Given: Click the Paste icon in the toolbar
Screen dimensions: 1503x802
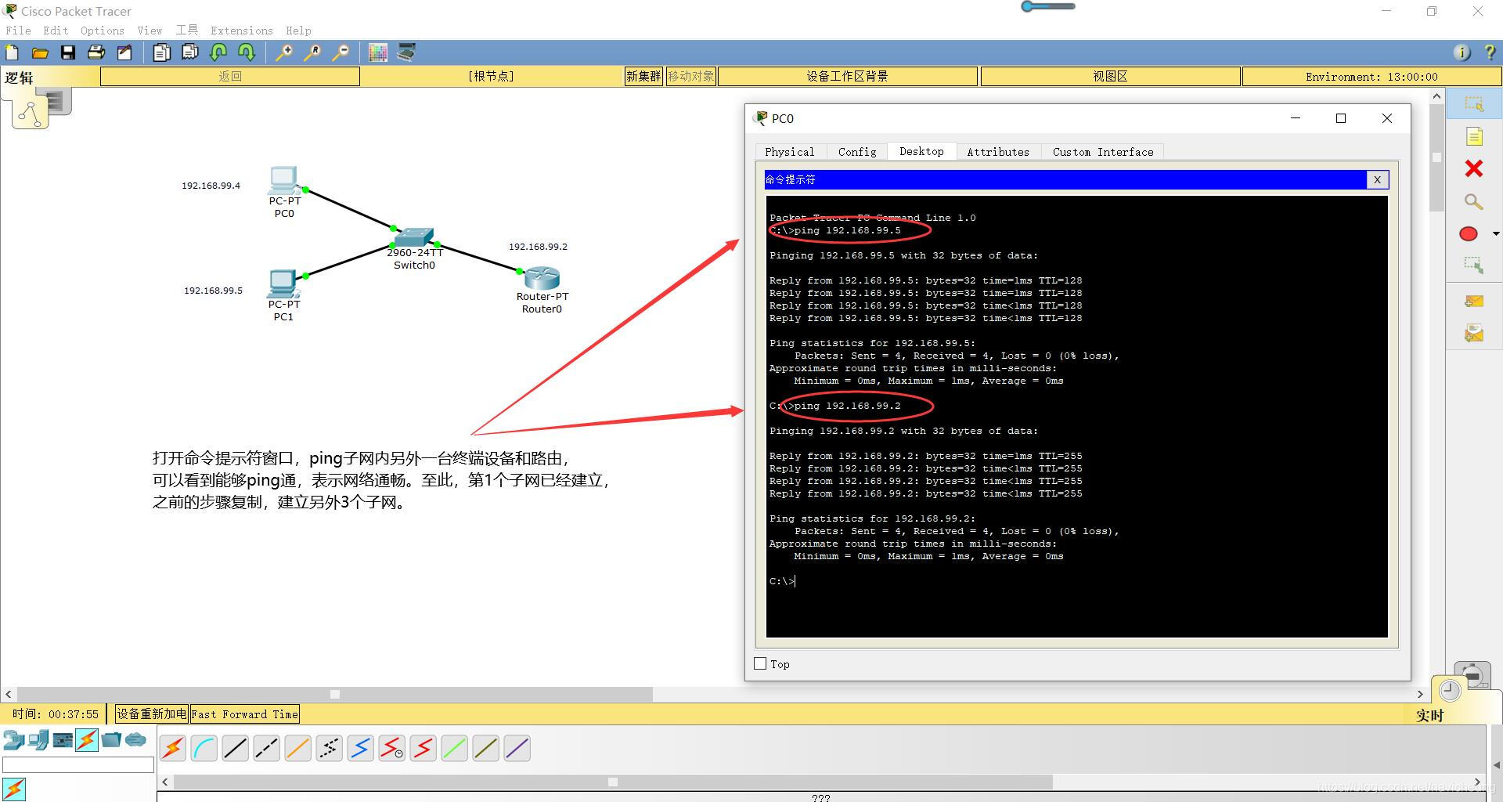Looking at the screenshot, I should [190, 52].
